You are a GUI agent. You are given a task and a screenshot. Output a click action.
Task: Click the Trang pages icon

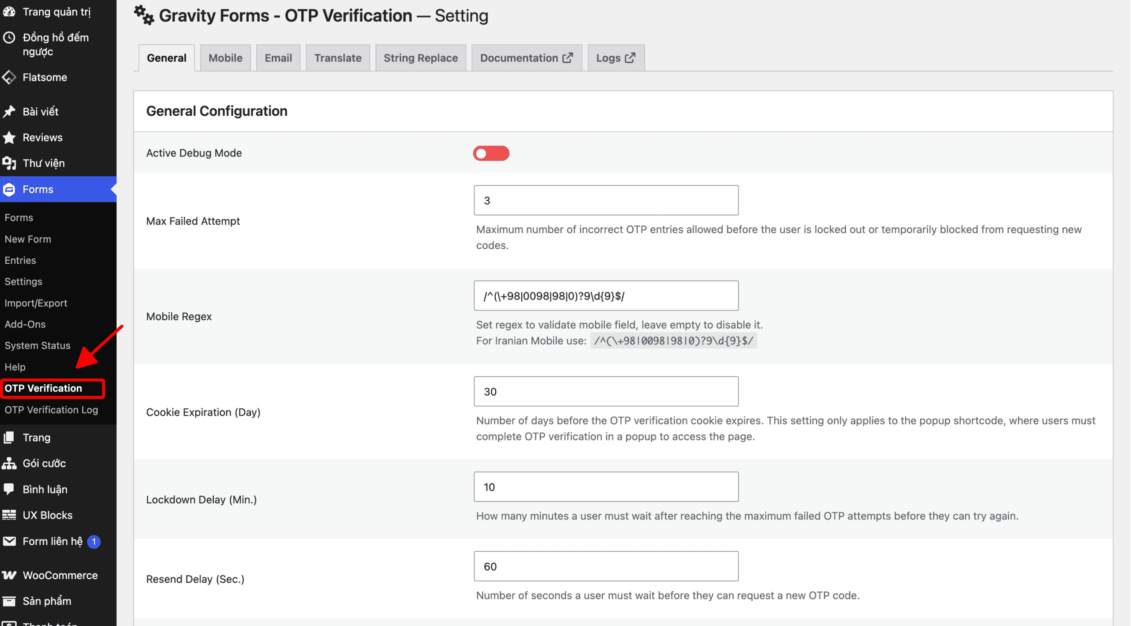tap(9, 437)
